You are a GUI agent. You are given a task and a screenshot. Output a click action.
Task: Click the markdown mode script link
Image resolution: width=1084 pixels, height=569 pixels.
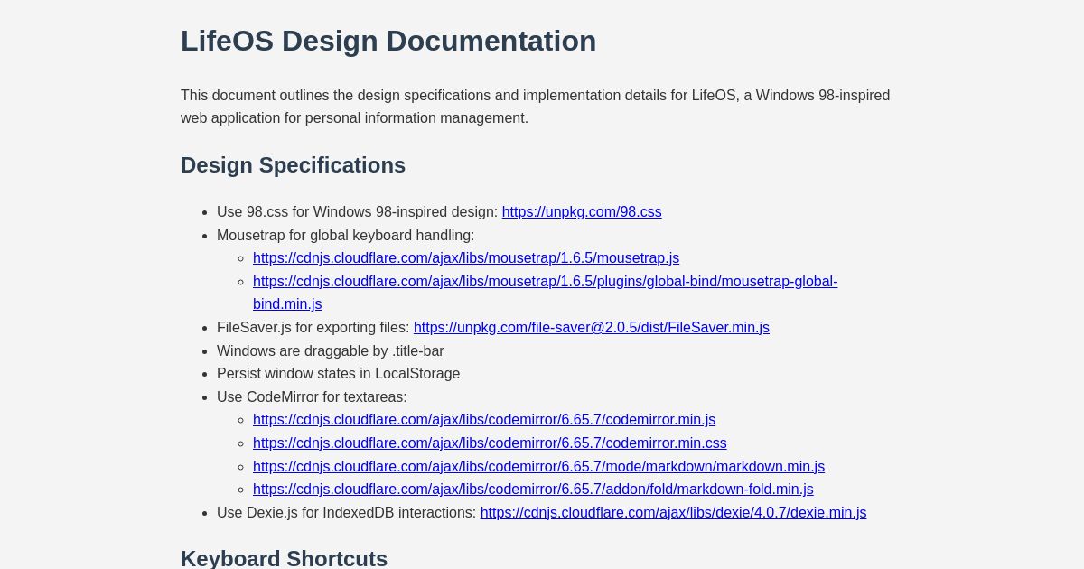click(x=538, y=466)
